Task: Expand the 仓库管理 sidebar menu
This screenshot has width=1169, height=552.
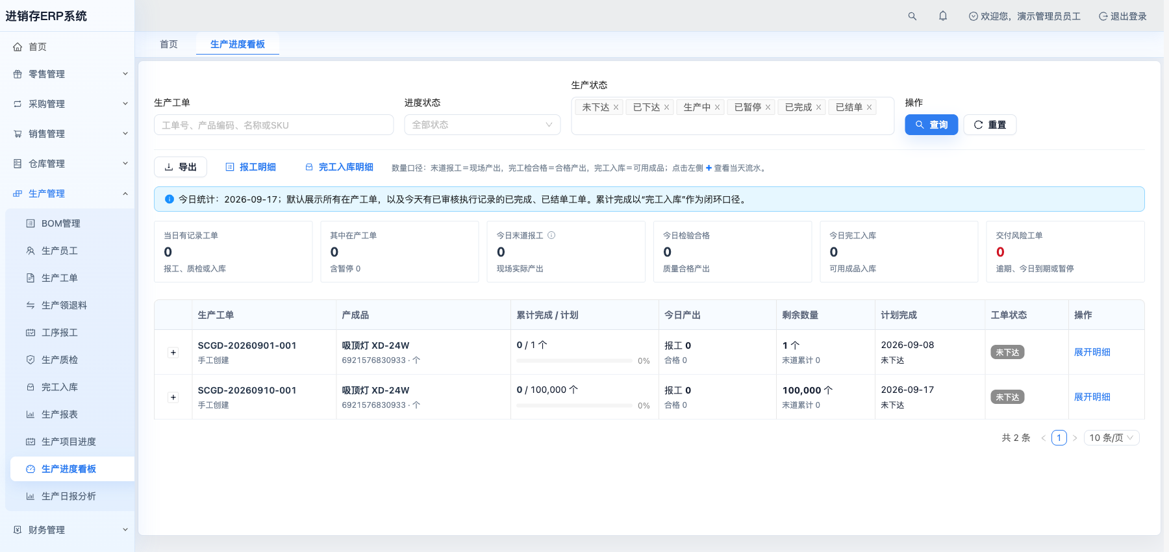Action: (68, 164)
